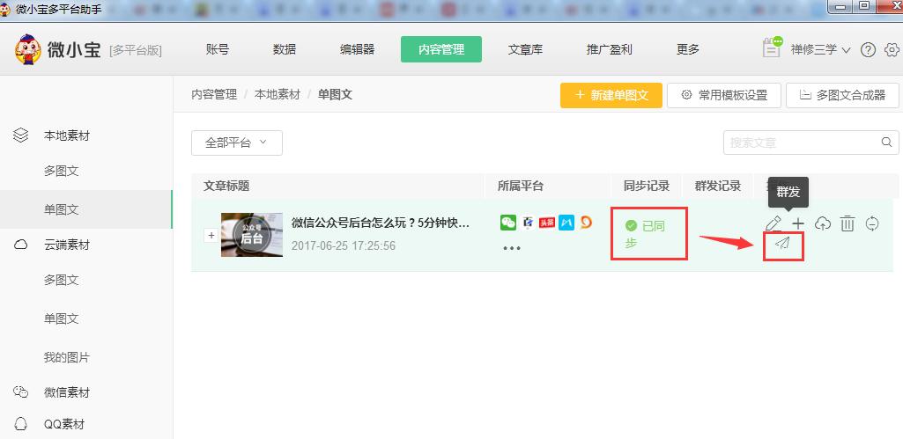Open the notification clipboard icon with green badge
Image resolution: width=903 pixels, height=439 pixels.
coord(773,48)
